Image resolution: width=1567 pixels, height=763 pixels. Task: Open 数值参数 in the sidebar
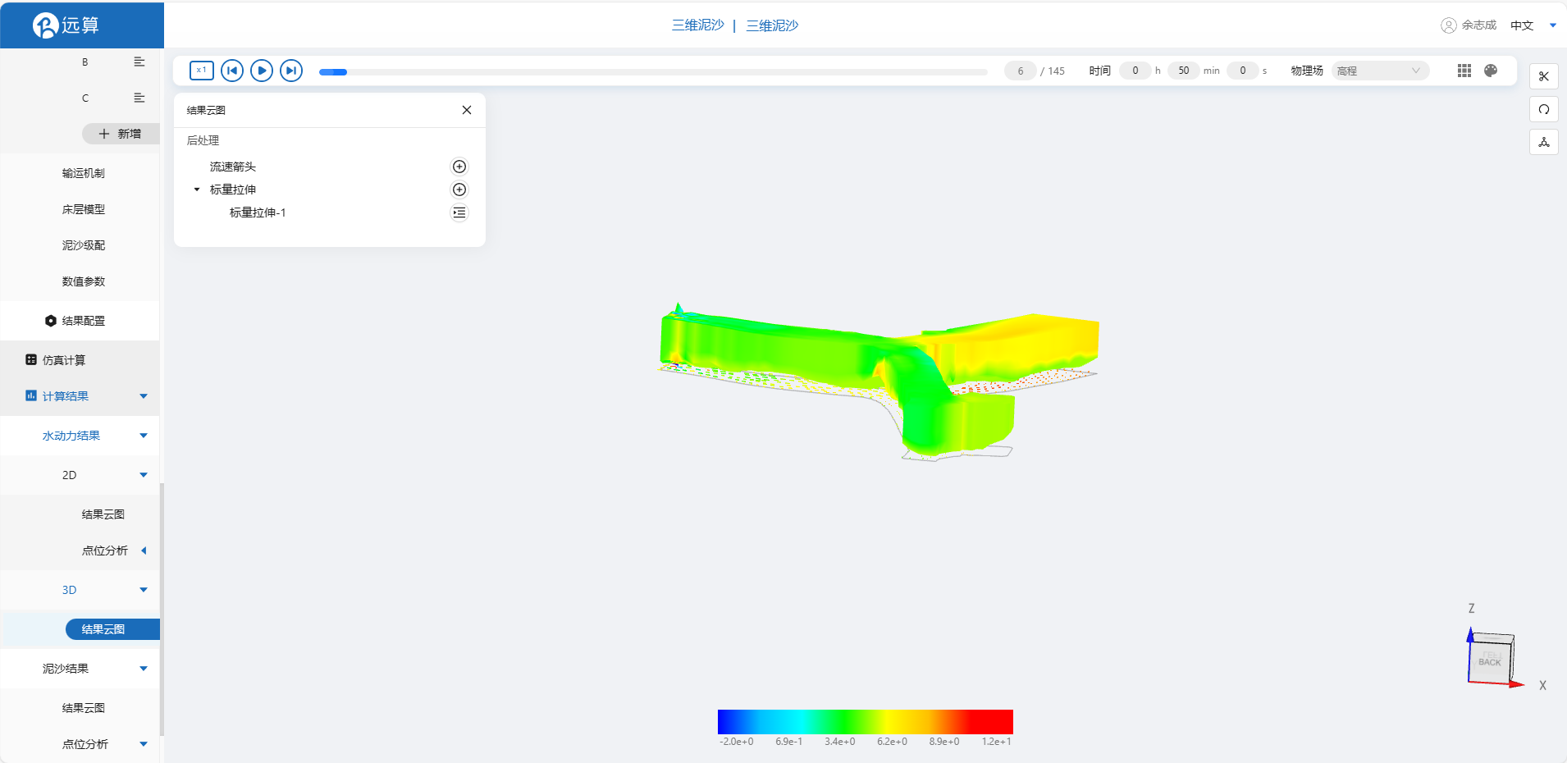coord(83,281)
